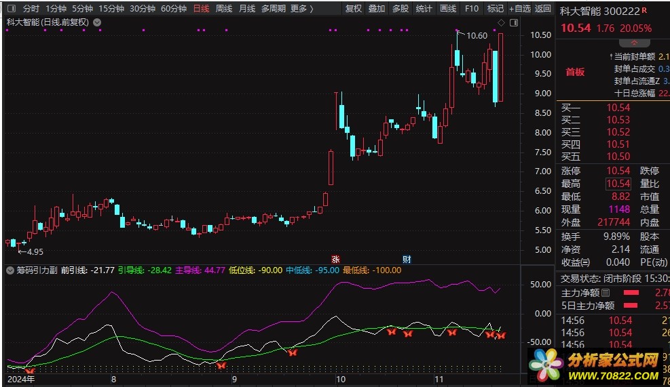Click the 4.95 low price label on chart
This screenshot has height=387, width=670.
(35, 251)
